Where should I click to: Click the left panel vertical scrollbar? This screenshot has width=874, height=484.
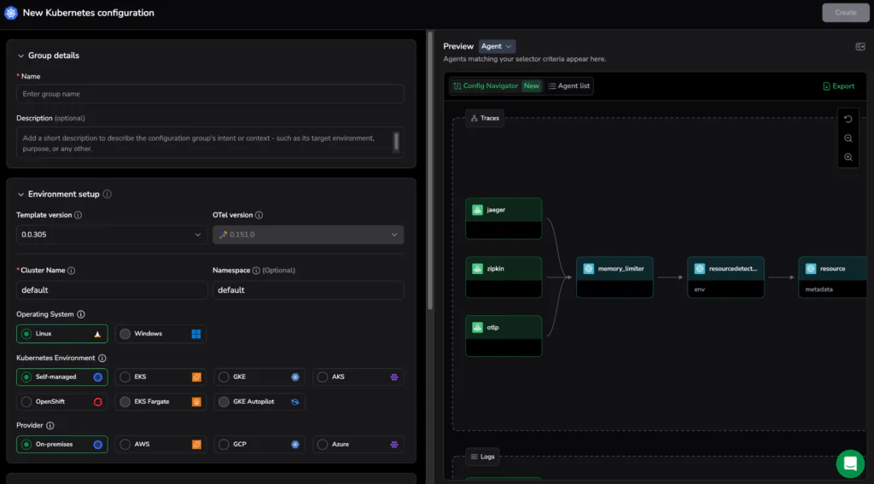[x=430, y=170]
